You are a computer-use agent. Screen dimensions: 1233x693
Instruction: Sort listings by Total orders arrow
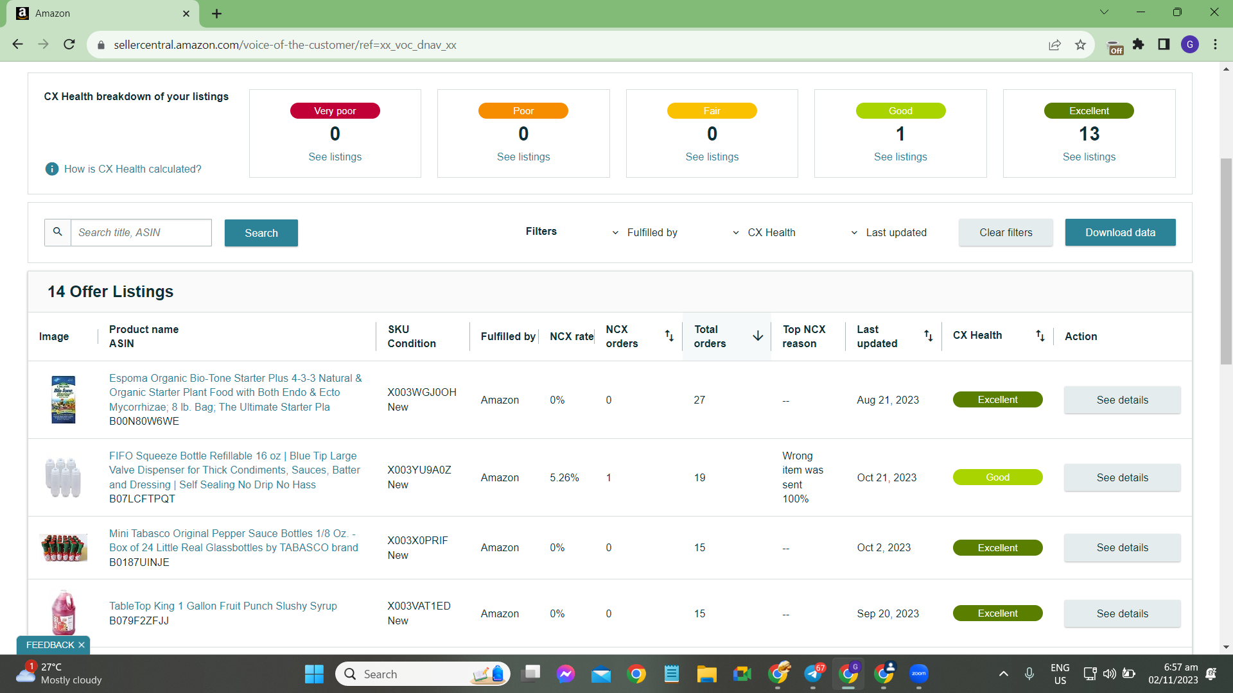click(x=758, y=336)
